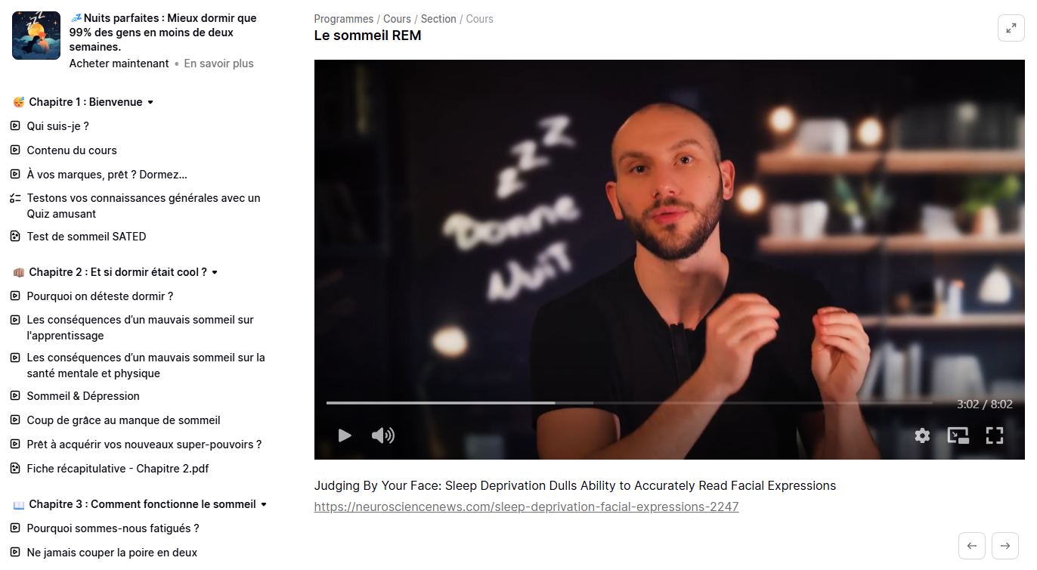Viewport: 1037px width, 570px height.
Task: Mute the video with the speaker icon
Action: click(x=383, y=435)
